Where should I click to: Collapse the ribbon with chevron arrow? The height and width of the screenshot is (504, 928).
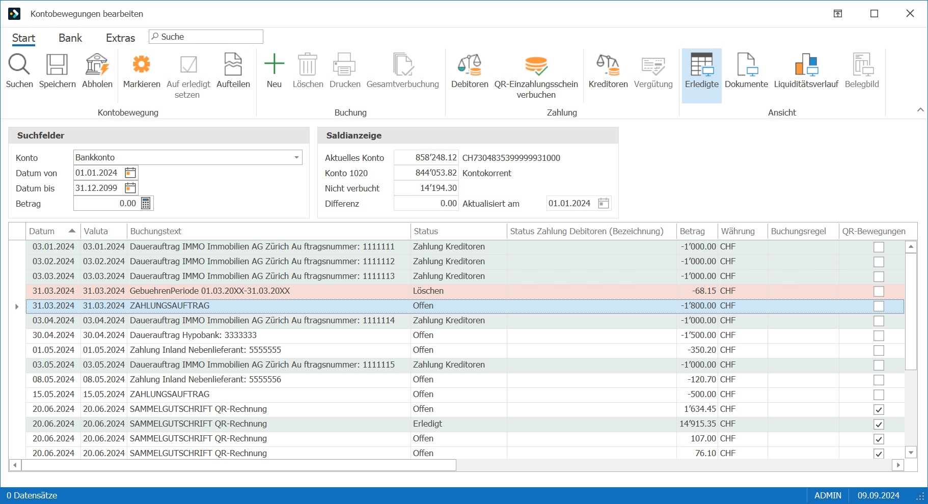(x=920, y=110)
